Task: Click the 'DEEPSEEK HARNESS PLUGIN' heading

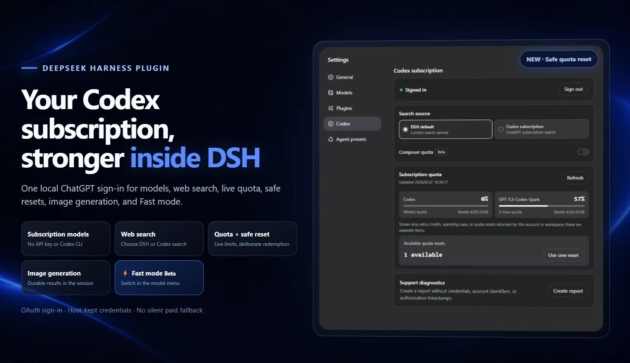Action: 106,68
